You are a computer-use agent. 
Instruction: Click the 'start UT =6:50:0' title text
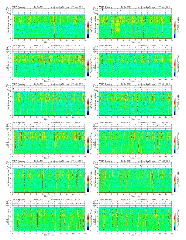point(161,7)
